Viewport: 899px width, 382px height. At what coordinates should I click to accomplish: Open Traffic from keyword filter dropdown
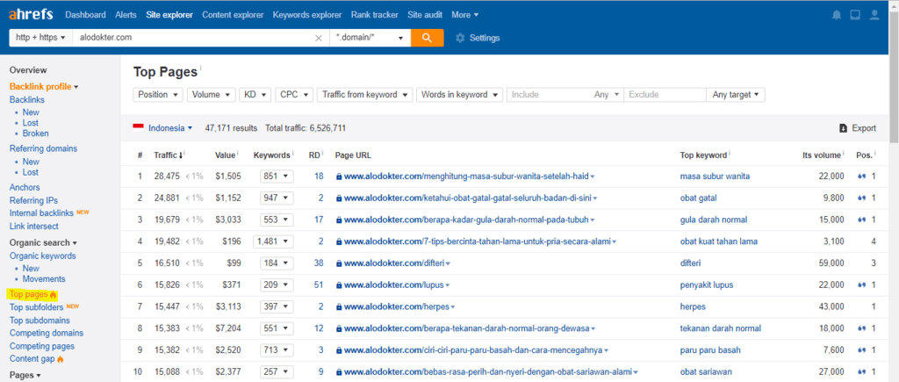[364, 95]
